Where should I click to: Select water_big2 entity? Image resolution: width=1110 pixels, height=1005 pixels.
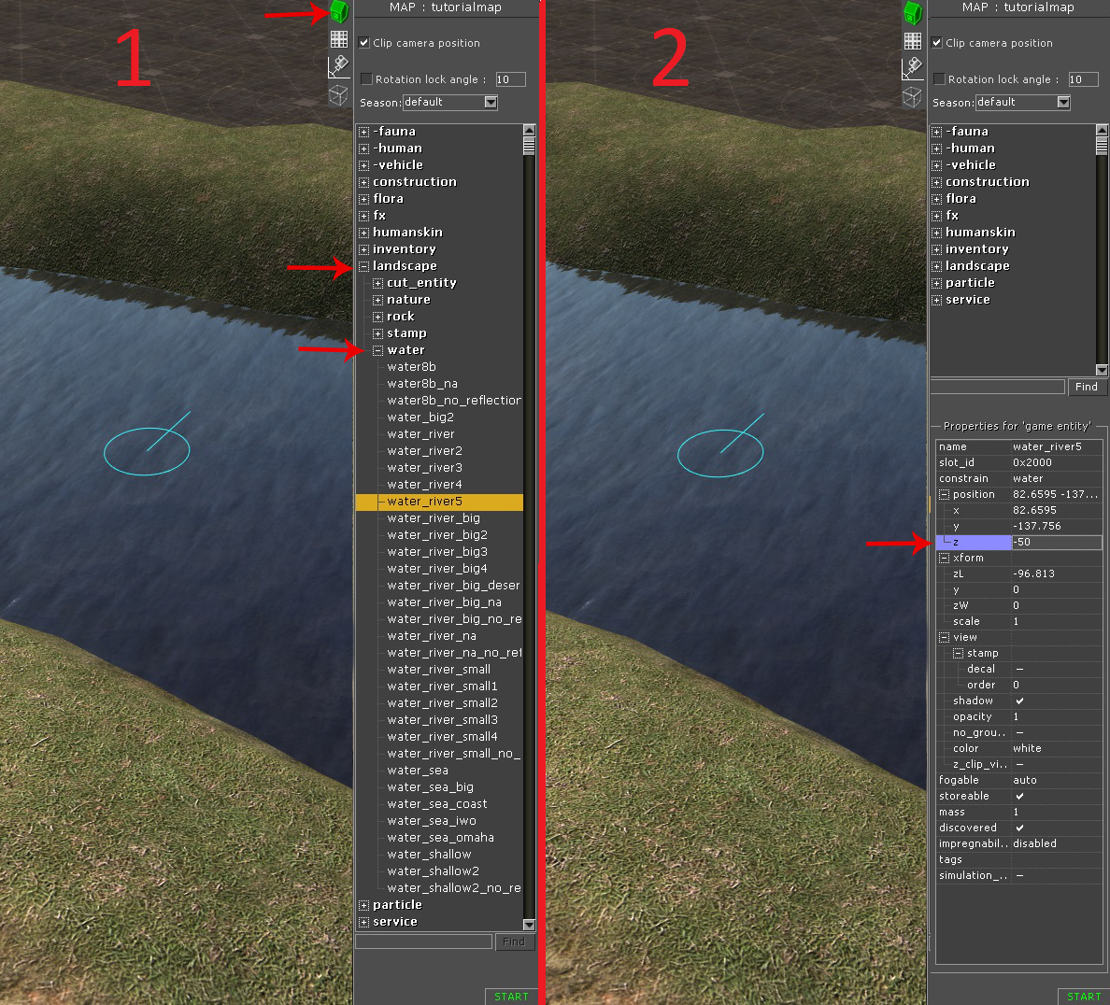pos(420,418)
